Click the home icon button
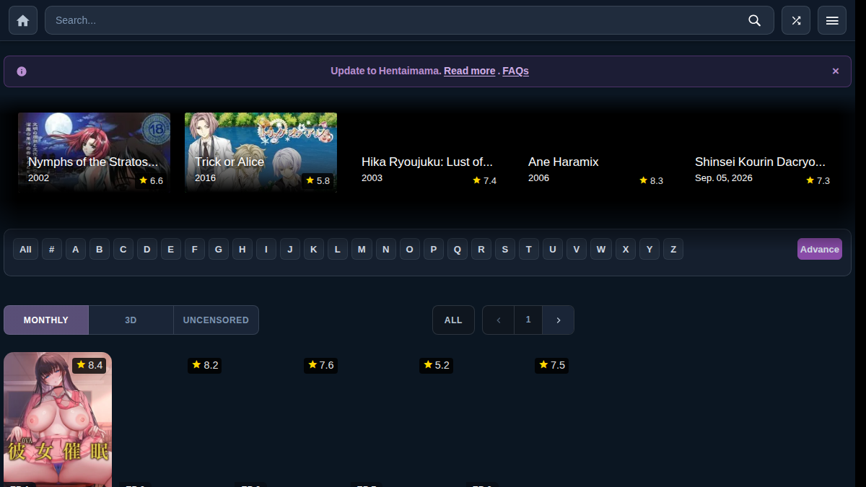 tap(22, 20)
